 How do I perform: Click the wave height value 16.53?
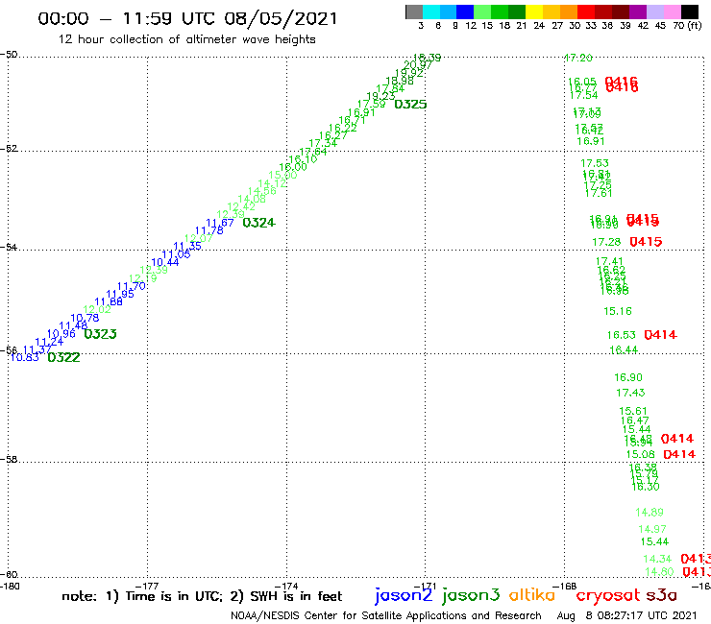click(622, 335)
